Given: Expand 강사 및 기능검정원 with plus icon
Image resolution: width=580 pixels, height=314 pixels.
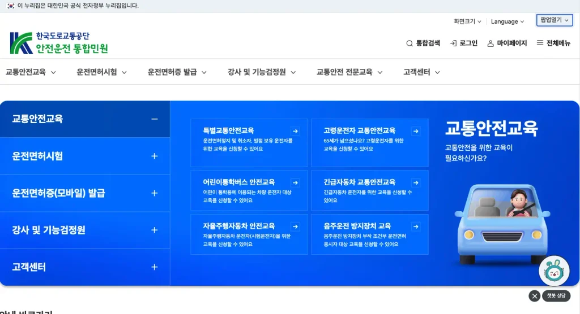Looking at the screenshot, I should coord(154,230).
